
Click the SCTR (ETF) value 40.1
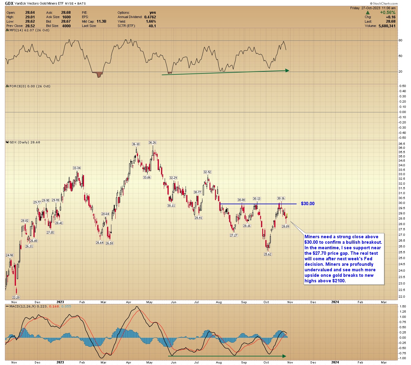pos(152,26)
